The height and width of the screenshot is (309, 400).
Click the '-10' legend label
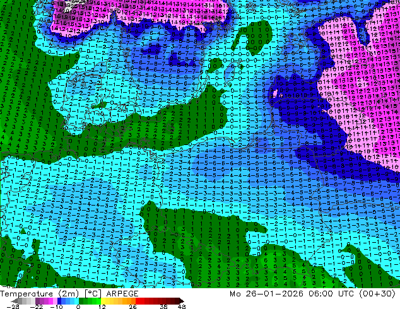tap(56, 306)
